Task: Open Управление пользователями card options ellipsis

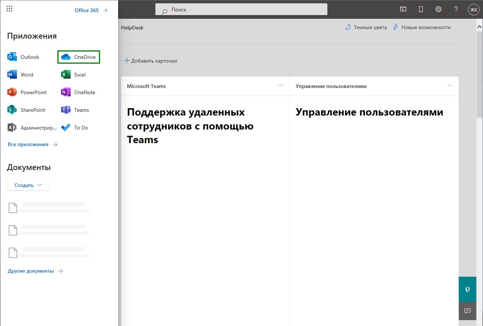Action: tap(450, 85)
